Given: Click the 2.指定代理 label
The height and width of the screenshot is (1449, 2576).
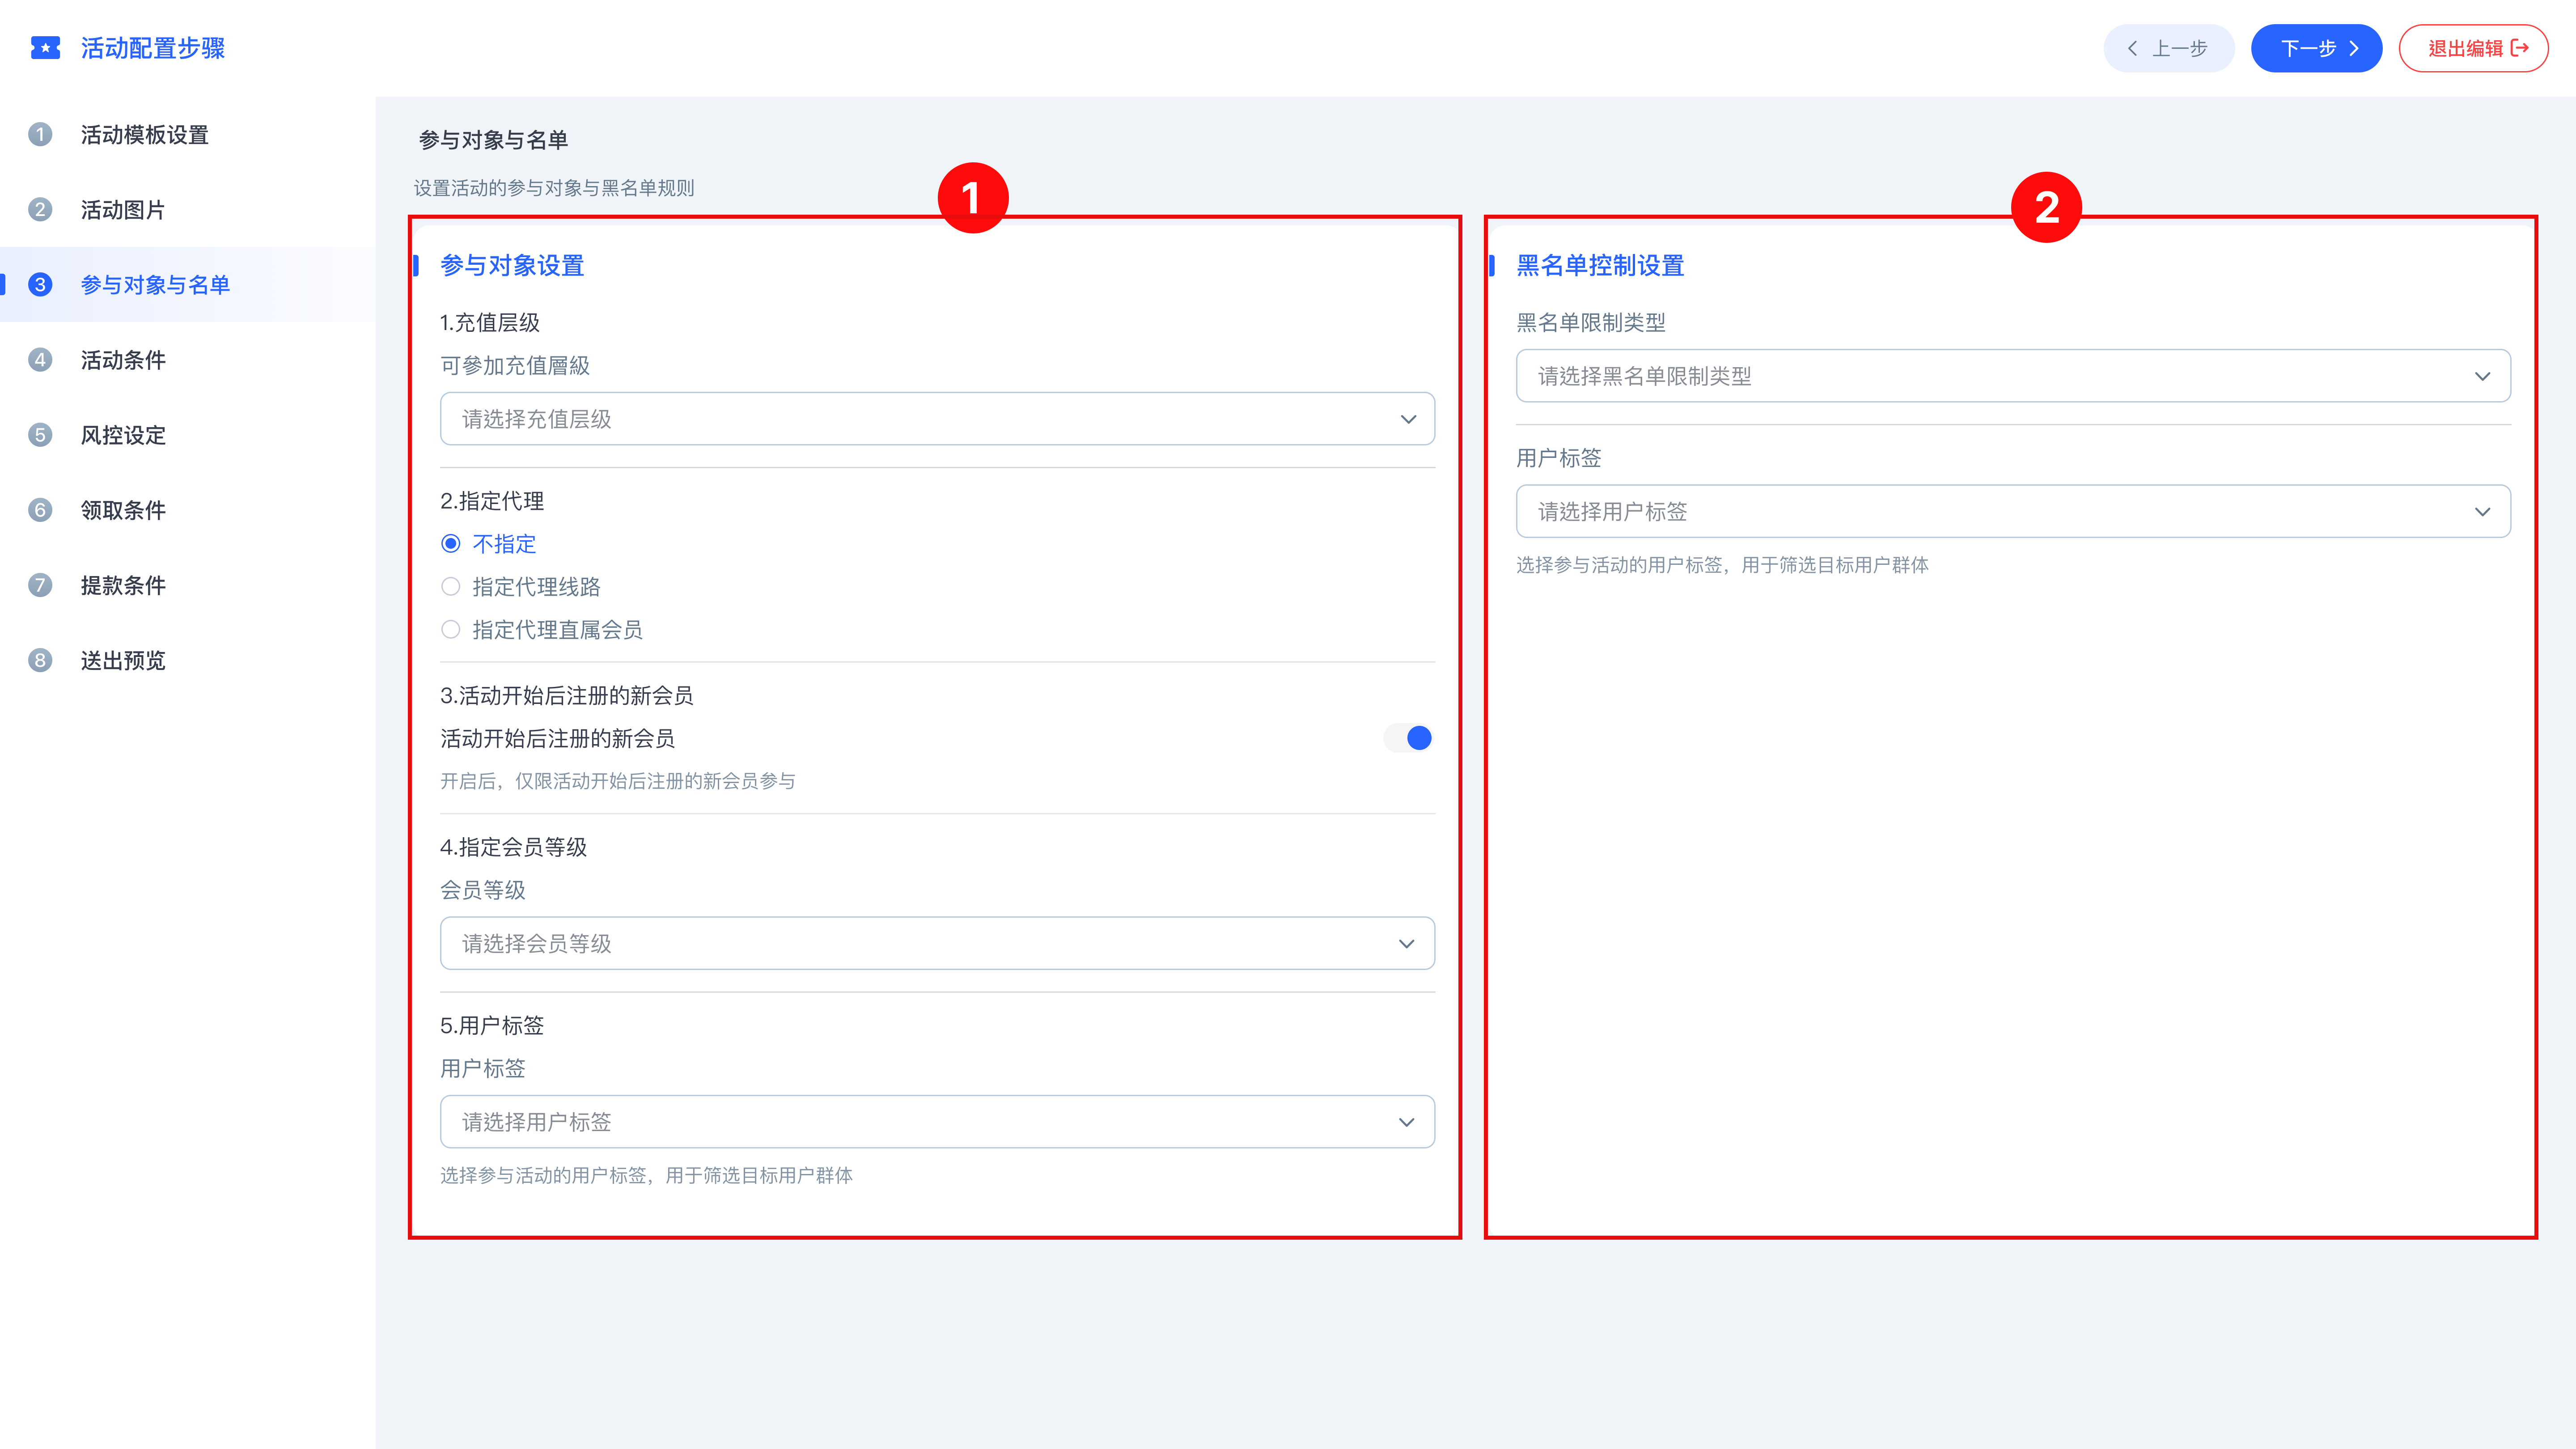Looking at the screenshot, I should tap(492, 500).
